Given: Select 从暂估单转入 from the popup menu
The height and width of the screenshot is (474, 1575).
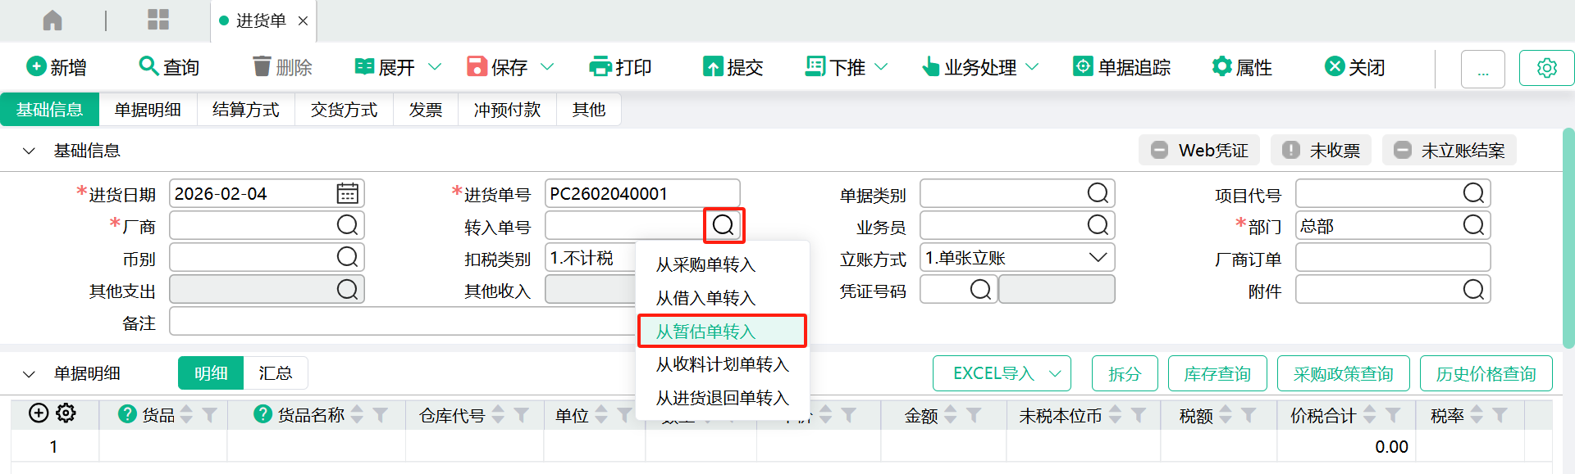Looking at the screenshot, I should [705, 332].
